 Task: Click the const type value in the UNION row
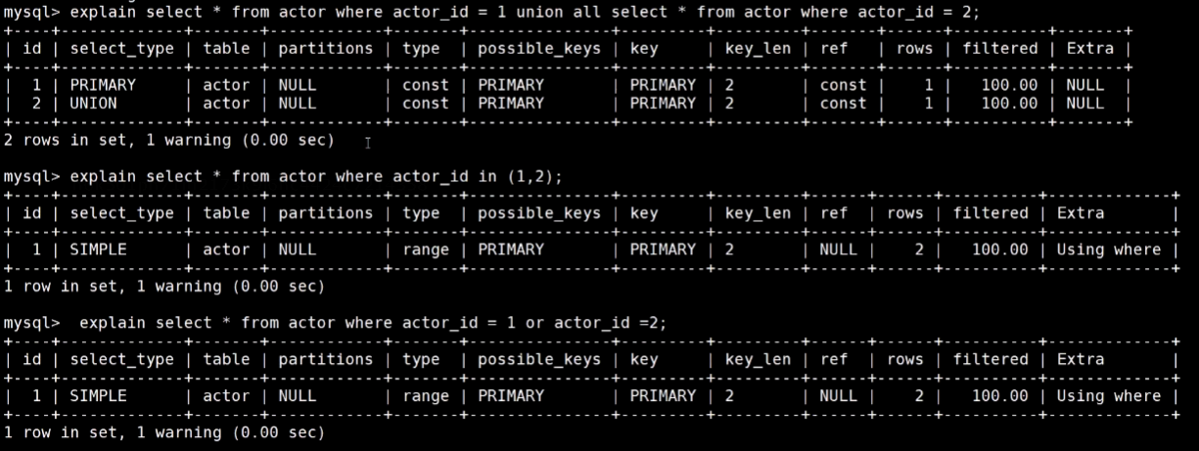(x=426, y=103)
